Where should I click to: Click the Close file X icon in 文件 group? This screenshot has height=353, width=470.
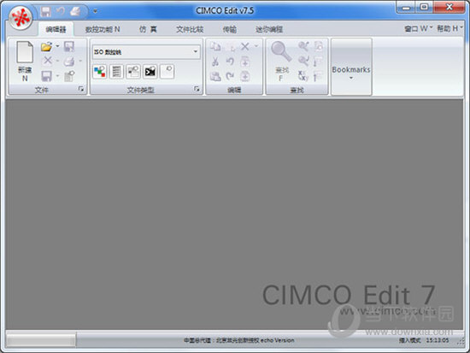47,61
